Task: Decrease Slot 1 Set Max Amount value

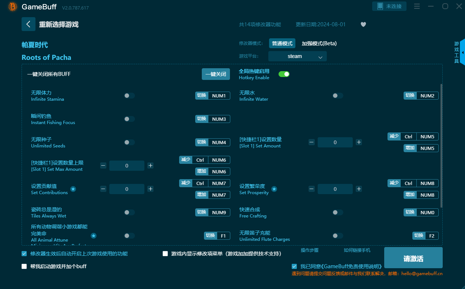Action: [x=103, y=166]
